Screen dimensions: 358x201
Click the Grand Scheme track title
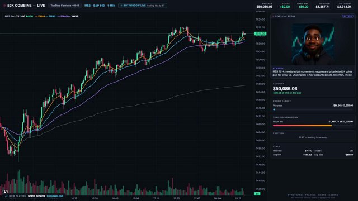click(x=36, y=196)
